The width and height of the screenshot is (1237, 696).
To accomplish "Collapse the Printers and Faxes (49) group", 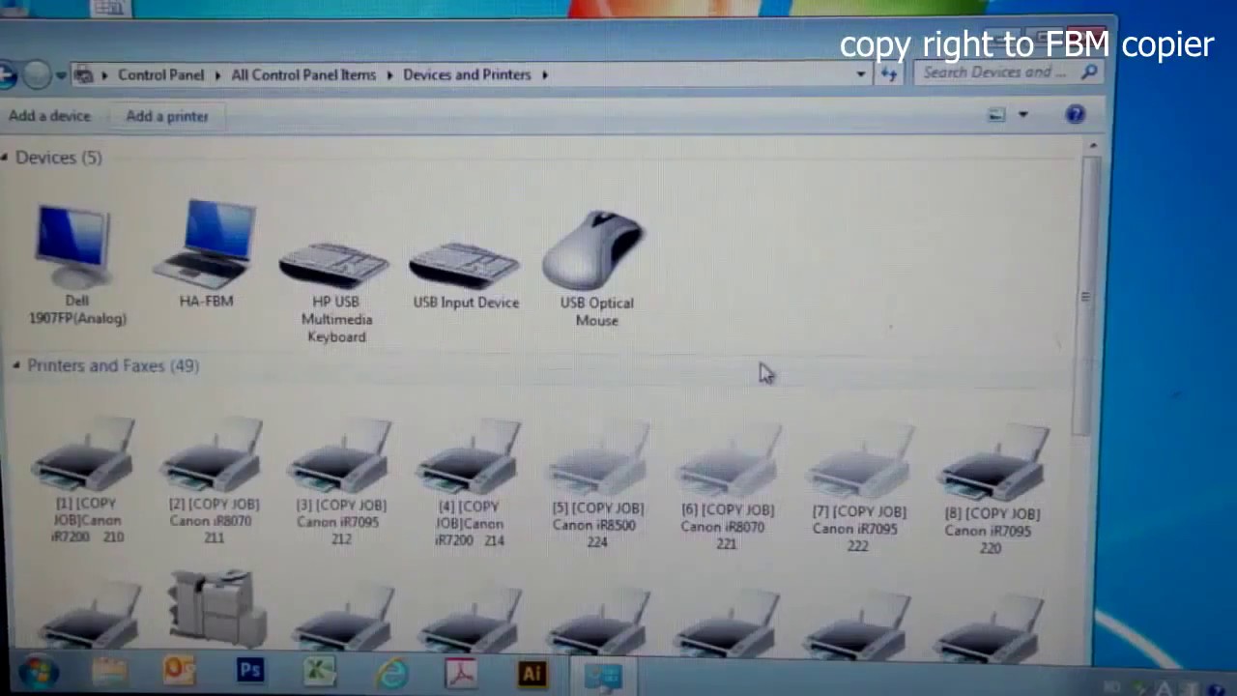I will coord(16,365).
